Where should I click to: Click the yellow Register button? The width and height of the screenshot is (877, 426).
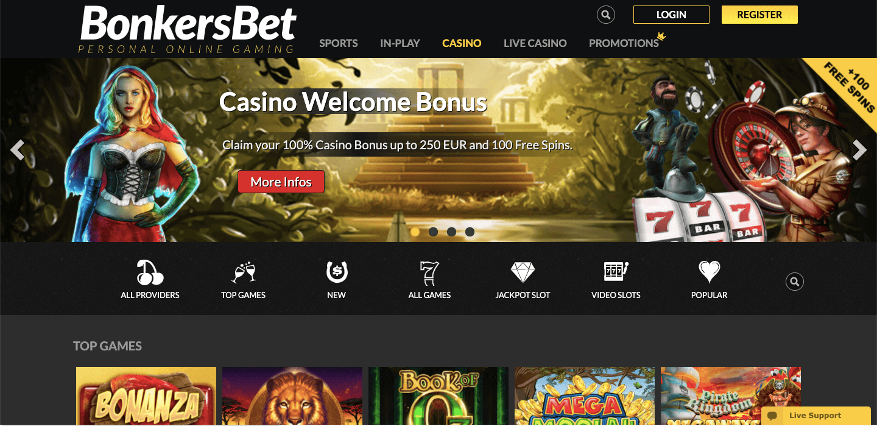759,15
